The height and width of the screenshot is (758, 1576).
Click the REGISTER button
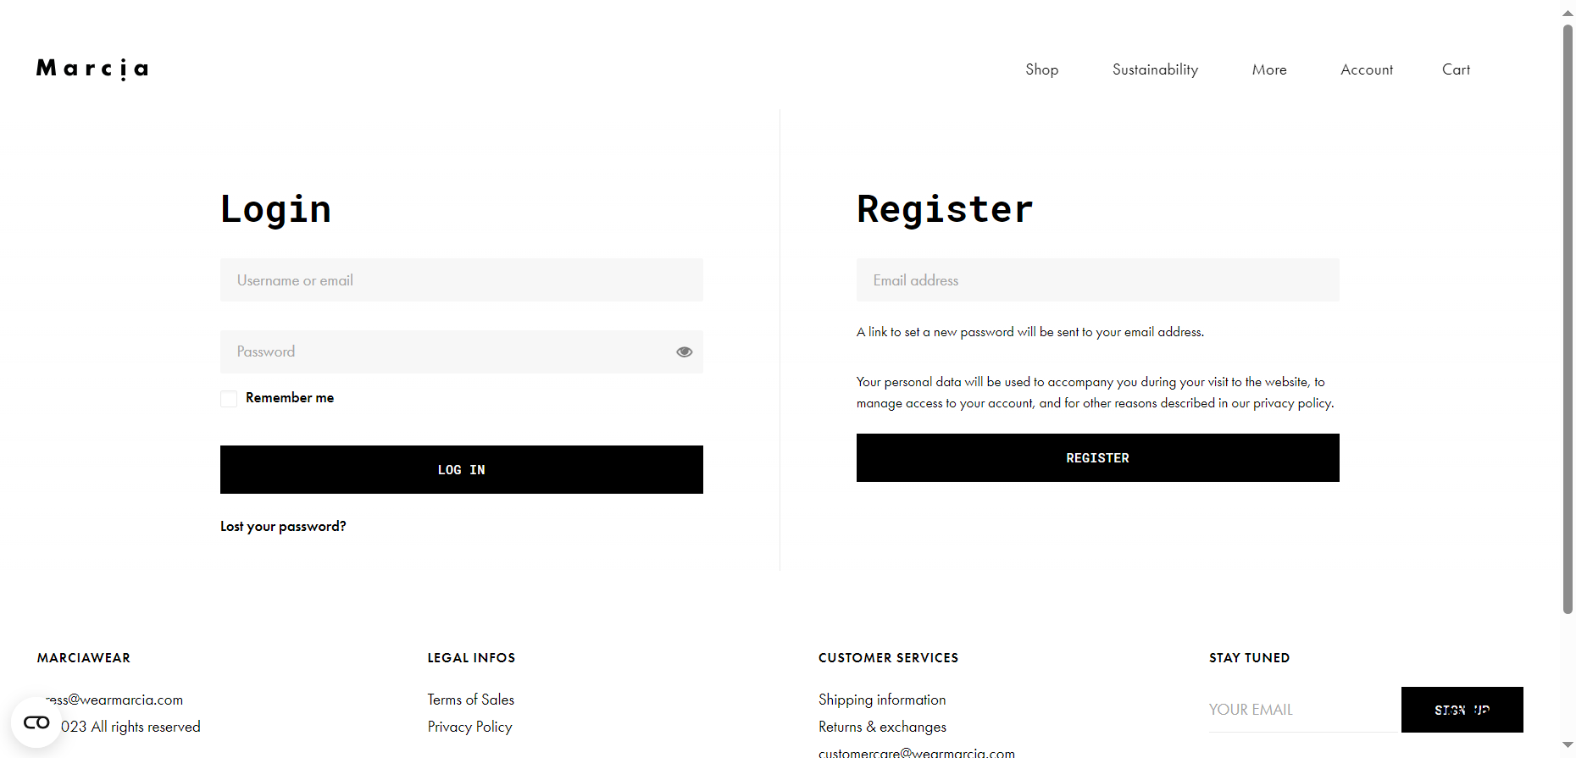1098,457
